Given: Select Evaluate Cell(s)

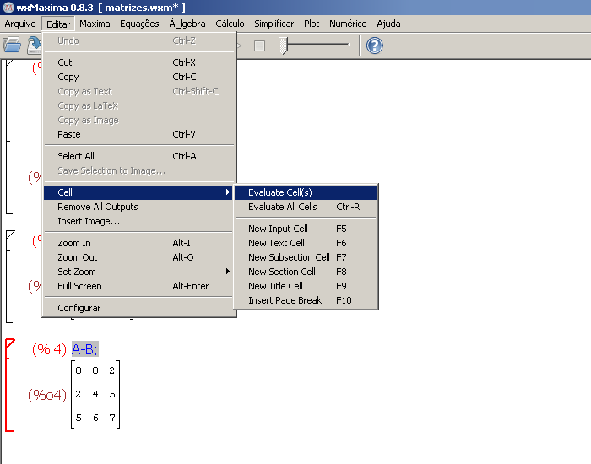Looking at the screenshot, I should coord(306,192).
